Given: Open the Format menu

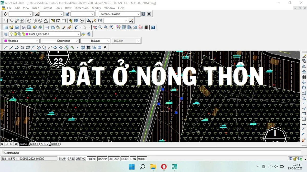Looking at the screenshot, I should [x=47, y=8].
